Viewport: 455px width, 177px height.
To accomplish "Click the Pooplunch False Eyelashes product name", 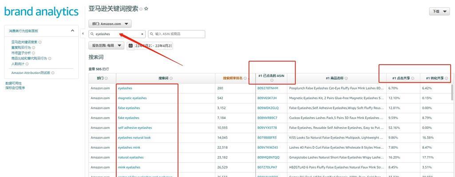I will pyautogui.click(x=336, y=88).
